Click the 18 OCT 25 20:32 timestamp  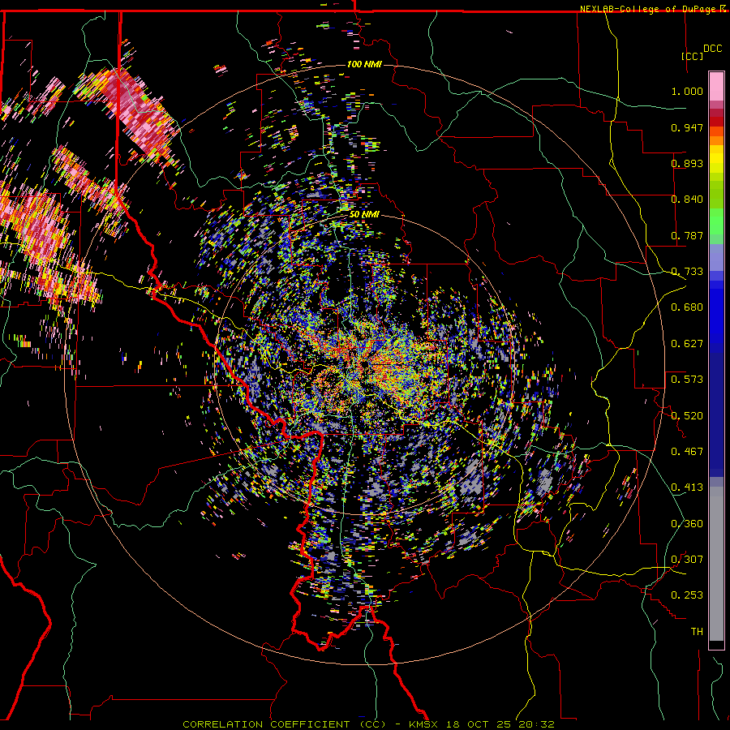[500, 724]
